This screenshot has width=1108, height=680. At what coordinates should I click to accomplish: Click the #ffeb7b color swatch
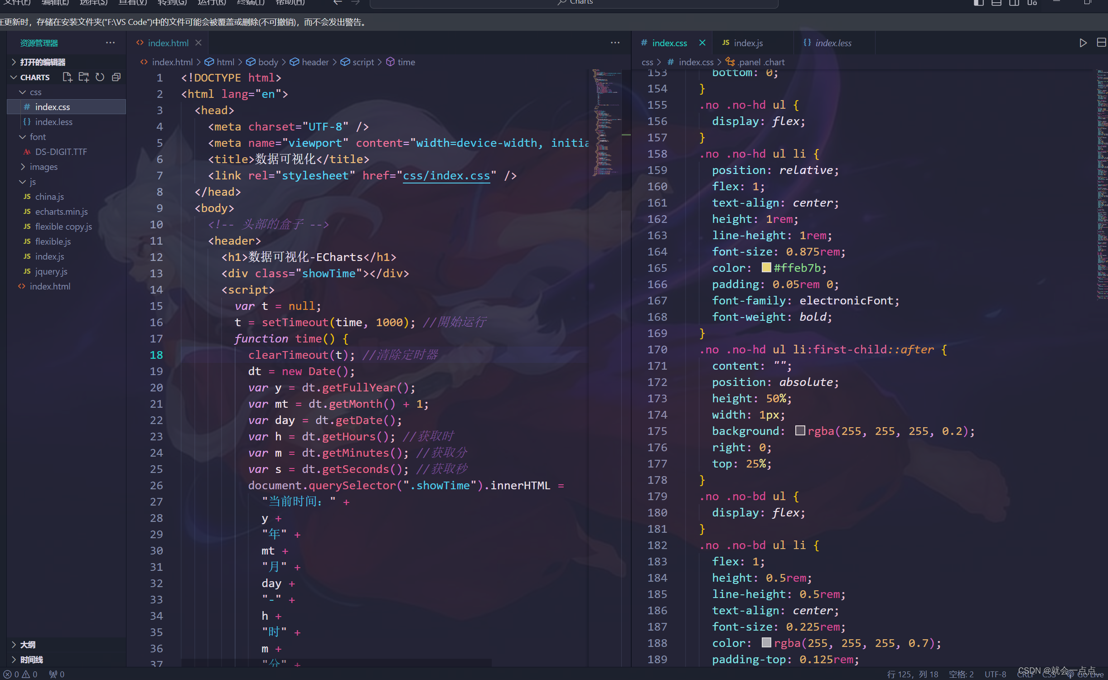point(766,268)
